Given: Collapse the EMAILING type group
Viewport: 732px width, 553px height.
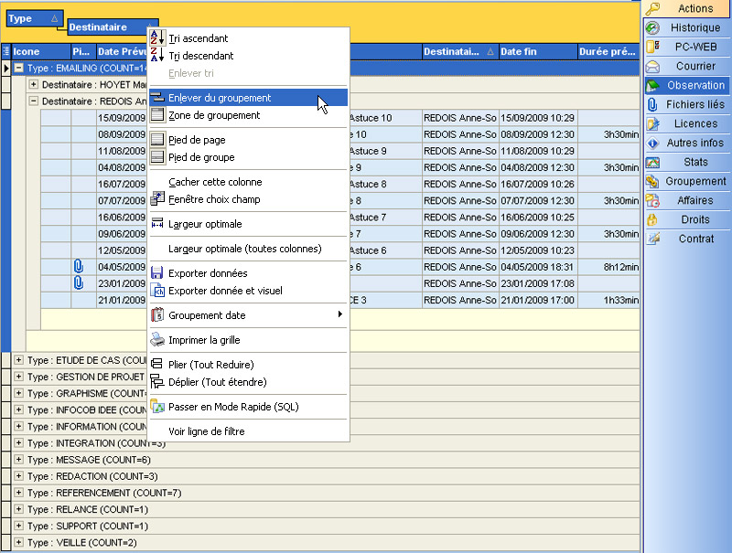Looking at the screenshot, I should (x=19, y=69).
